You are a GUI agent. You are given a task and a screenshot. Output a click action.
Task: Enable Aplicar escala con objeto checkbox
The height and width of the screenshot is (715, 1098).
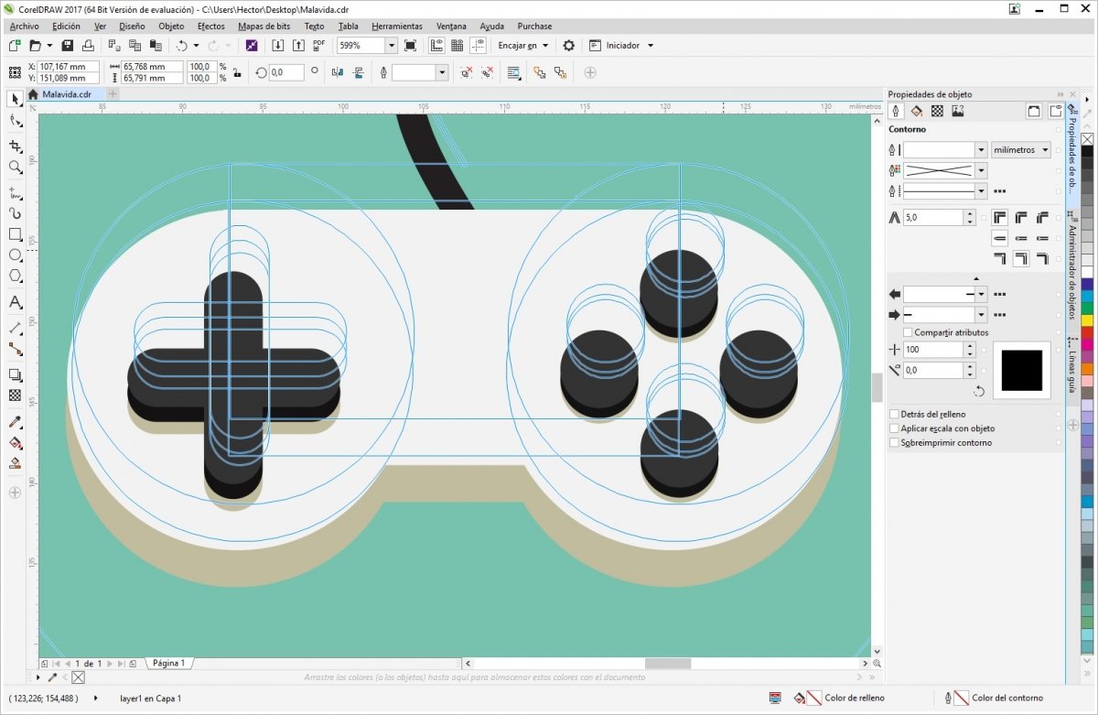pos(894,428)
